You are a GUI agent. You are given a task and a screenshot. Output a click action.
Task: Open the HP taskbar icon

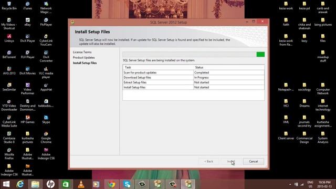tap(50, 184)
